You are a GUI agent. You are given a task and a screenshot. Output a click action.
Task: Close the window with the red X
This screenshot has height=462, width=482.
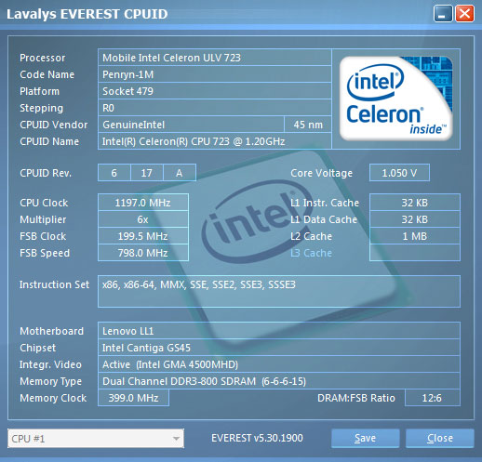(464, 14)
